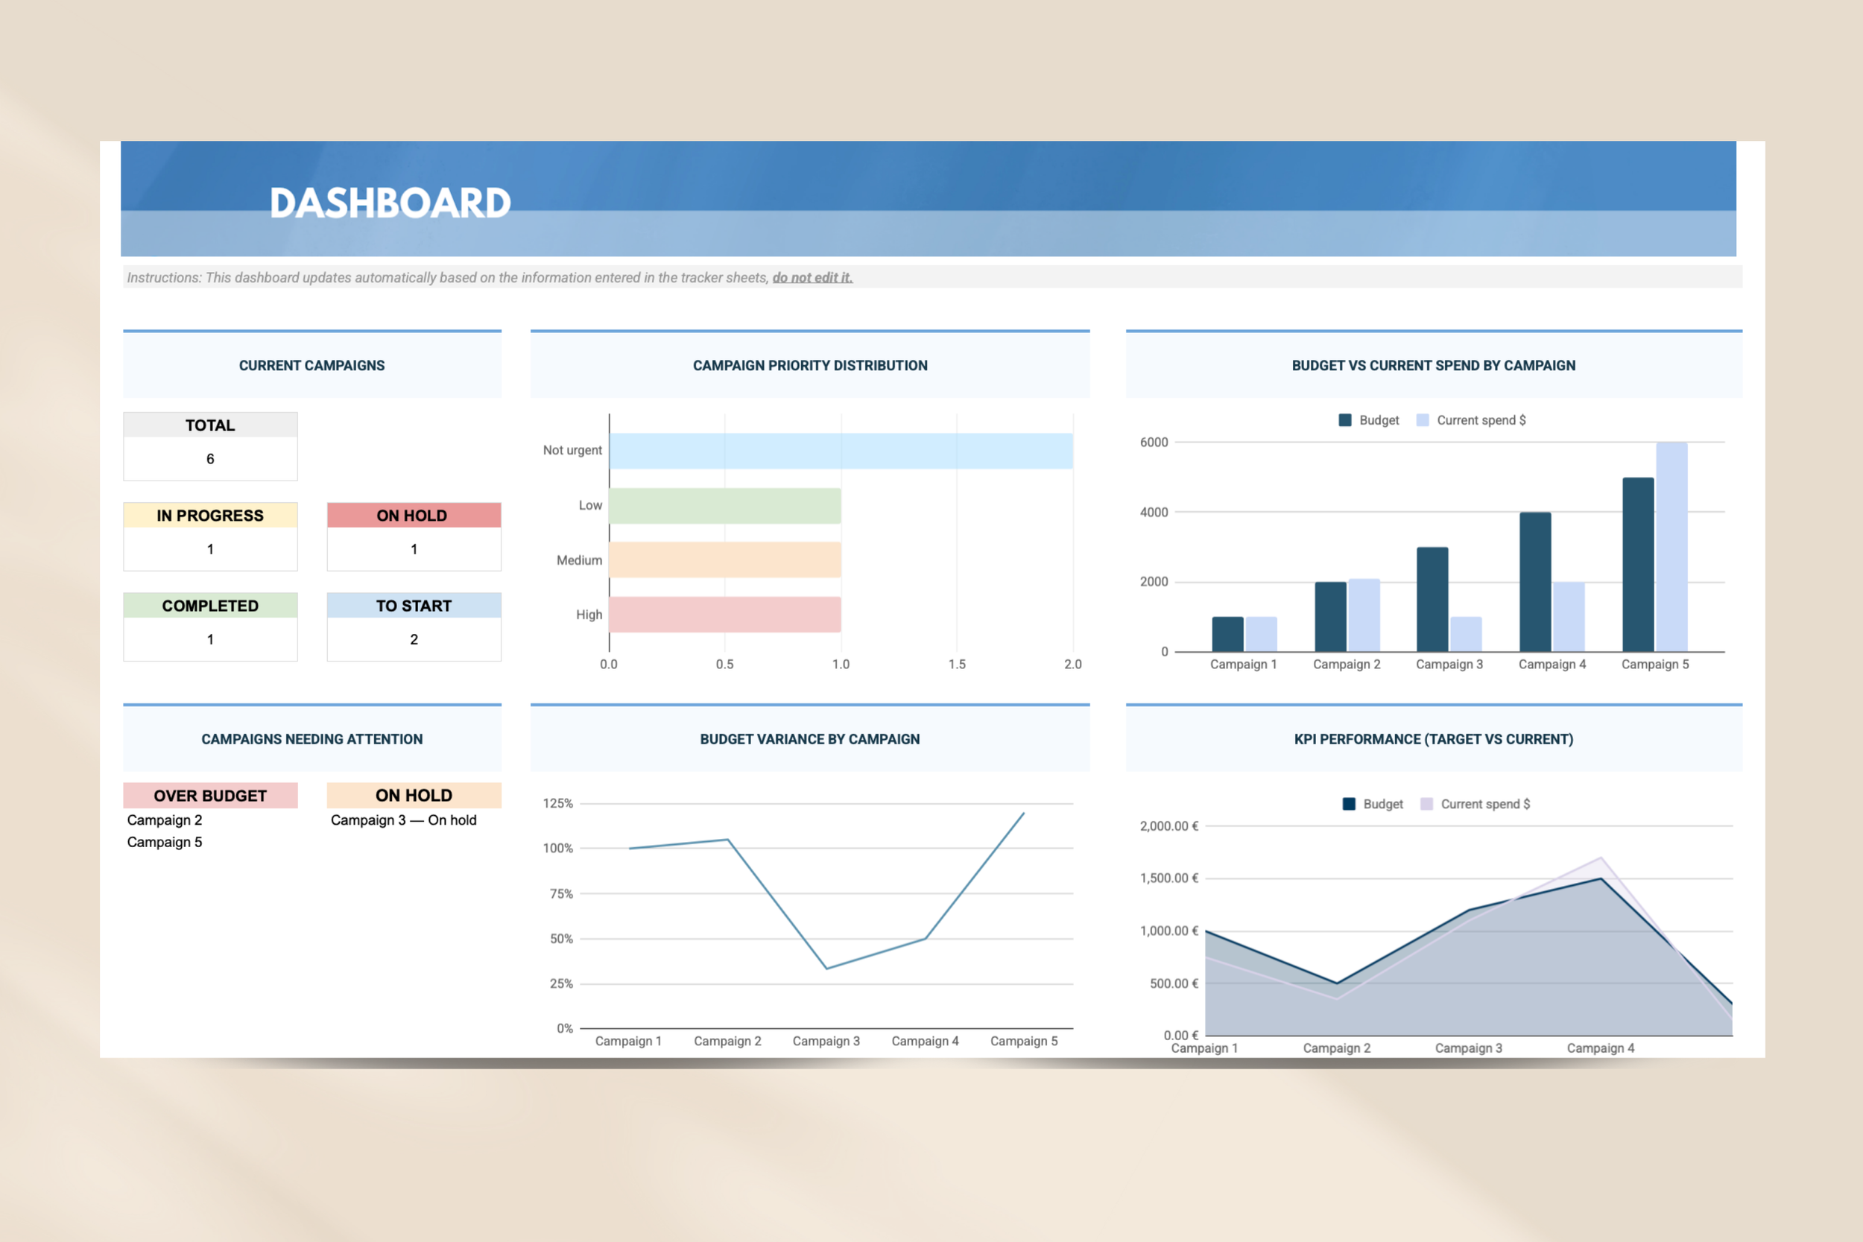Viewport: 1863px width, 1242px height.
Task: Select Campaign 1 dark Budget bar
Action: [1228, 635]
